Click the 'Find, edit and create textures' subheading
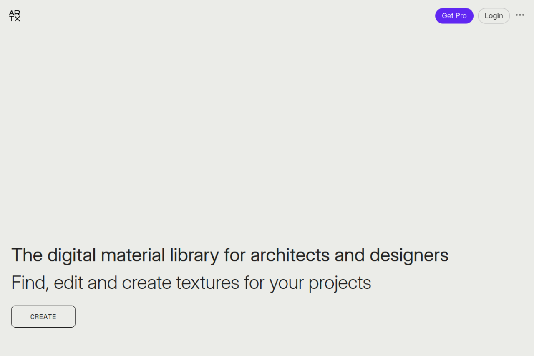The height and width of the screenshot is (356, 534). pyautogui.click(x=191, y=283)
